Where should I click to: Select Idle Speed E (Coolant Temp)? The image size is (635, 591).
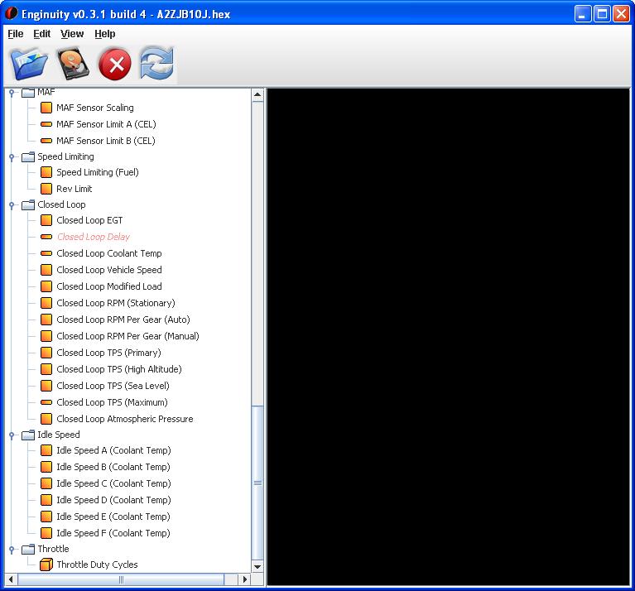click(x=113, y=517)
